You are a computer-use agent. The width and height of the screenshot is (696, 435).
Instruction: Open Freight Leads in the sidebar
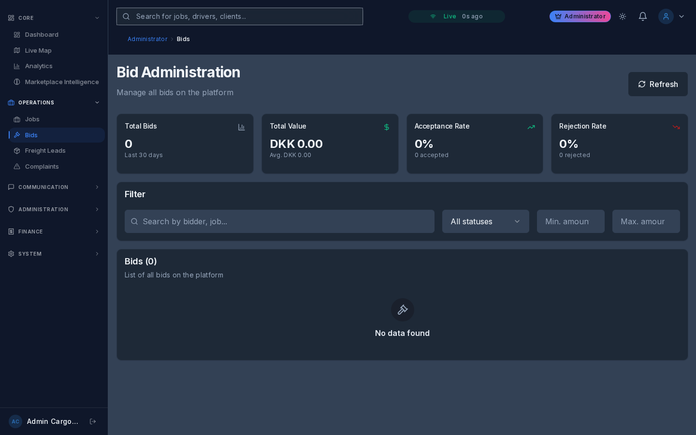[x=45, y=151]
